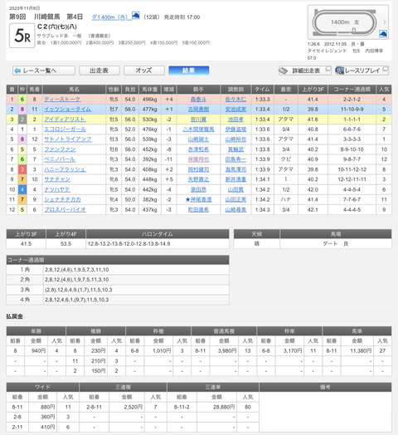Open trainer 山田正実 profile link
Image resolution: width=398 pixels, height=435 pixels.
(x=235, y=200)
